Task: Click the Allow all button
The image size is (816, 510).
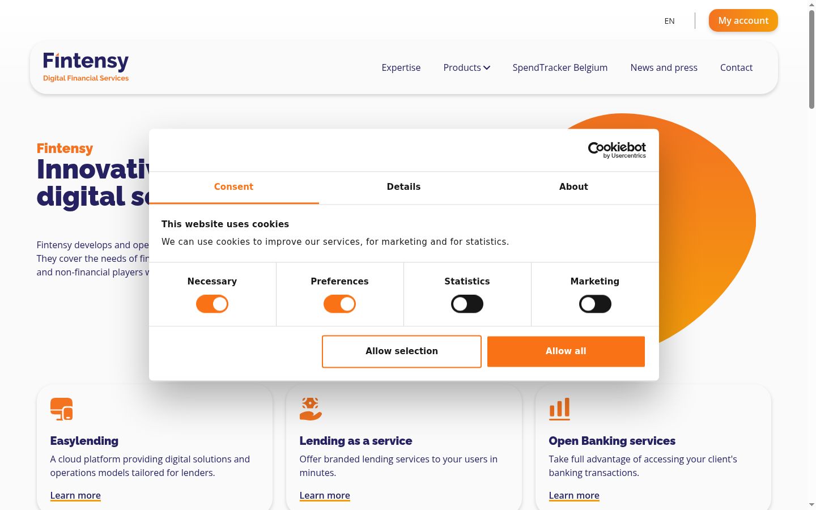Action: point(566,351)
